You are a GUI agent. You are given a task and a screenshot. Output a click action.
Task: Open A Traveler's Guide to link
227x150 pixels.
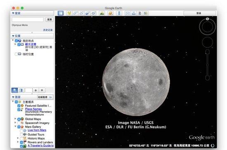[x=40, y=145]
